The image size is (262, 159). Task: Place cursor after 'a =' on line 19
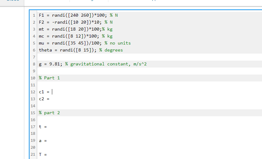click(x=47, y=141)
